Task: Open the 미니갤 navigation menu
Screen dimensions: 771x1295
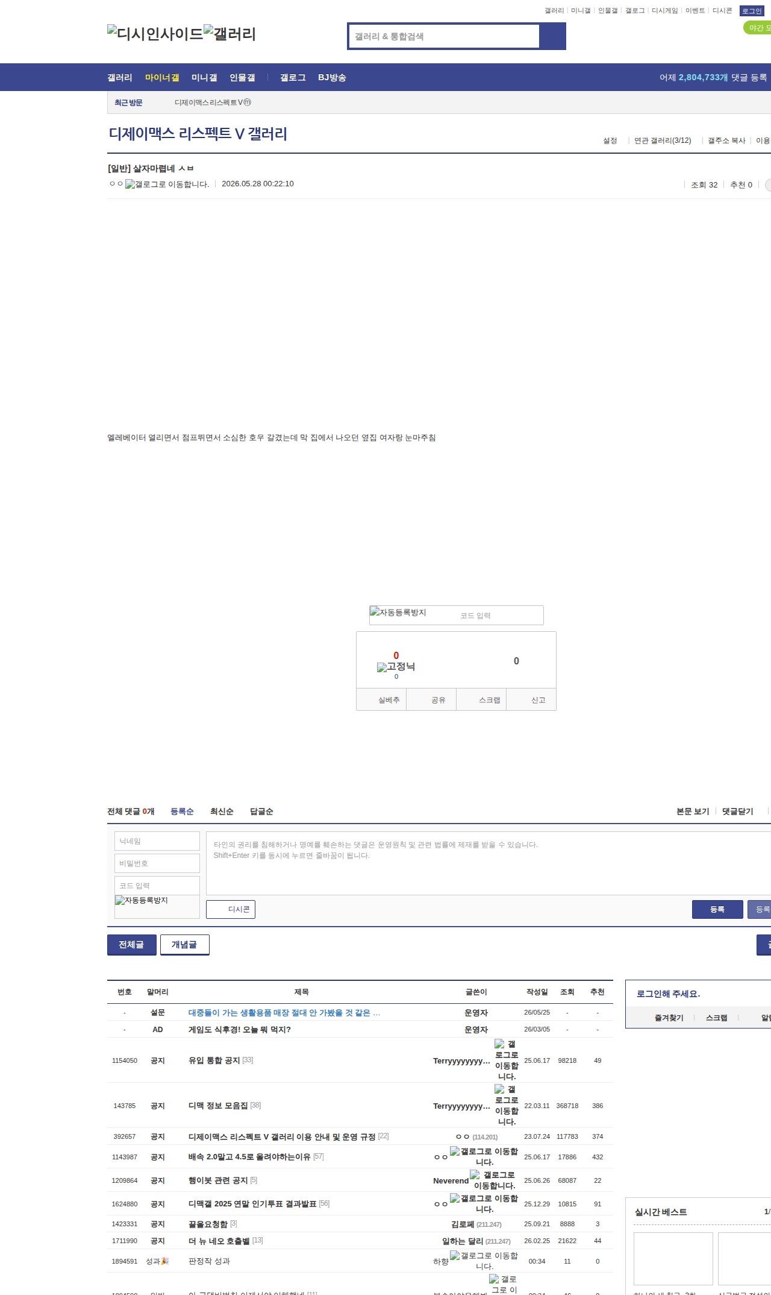Action: (204, 78)
